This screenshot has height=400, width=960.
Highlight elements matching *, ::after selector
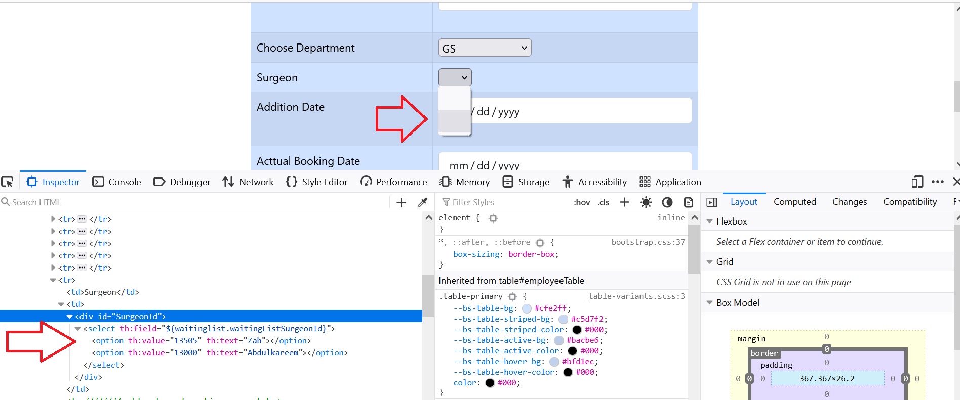pyautogui.click(x=540, y=243)
